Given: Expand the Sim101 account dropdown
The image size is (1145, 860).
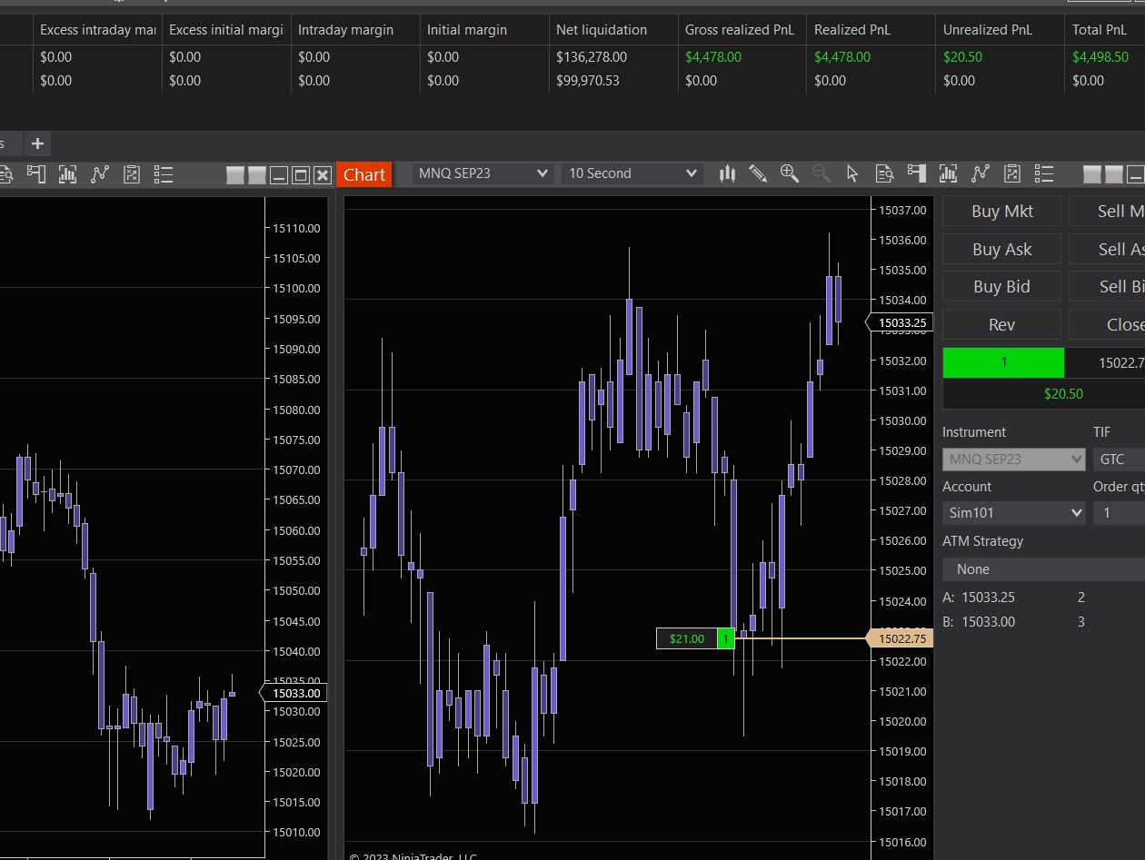Looking at the screenshot, I should [x=1013, y=513].
